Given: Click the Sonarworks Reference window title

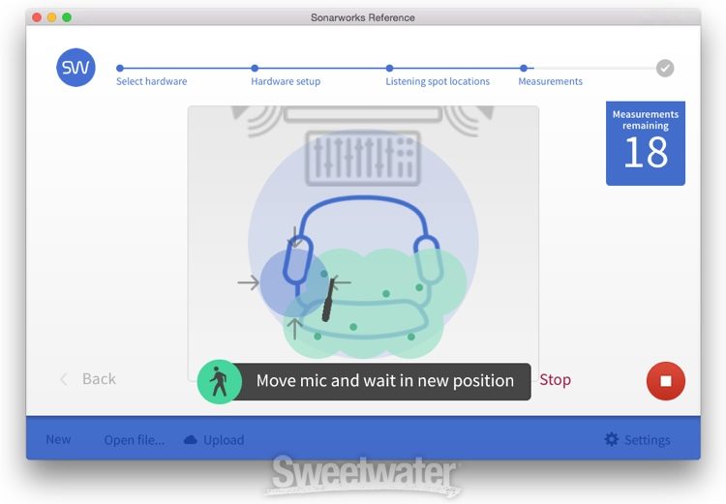Looking at the screenshot, I should (x=363, y=17).
